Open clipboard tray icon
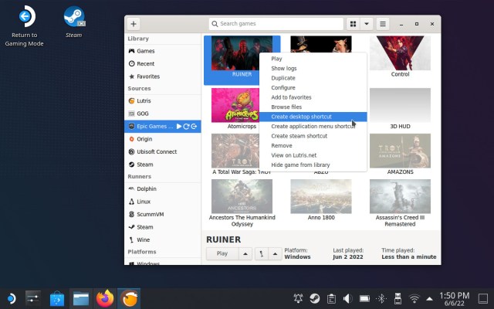The image size is (494, 309). [x=331, y=298]
